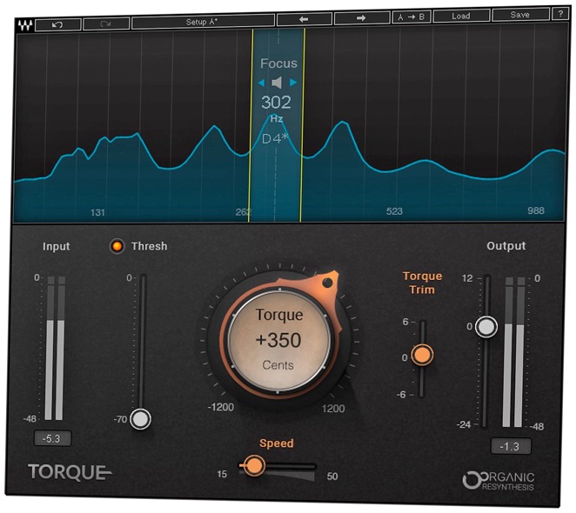Shift Focus down with left triangle arrow
Viewport: 576px width, 513px height.
pyautogui.click(x=262, y=83)
